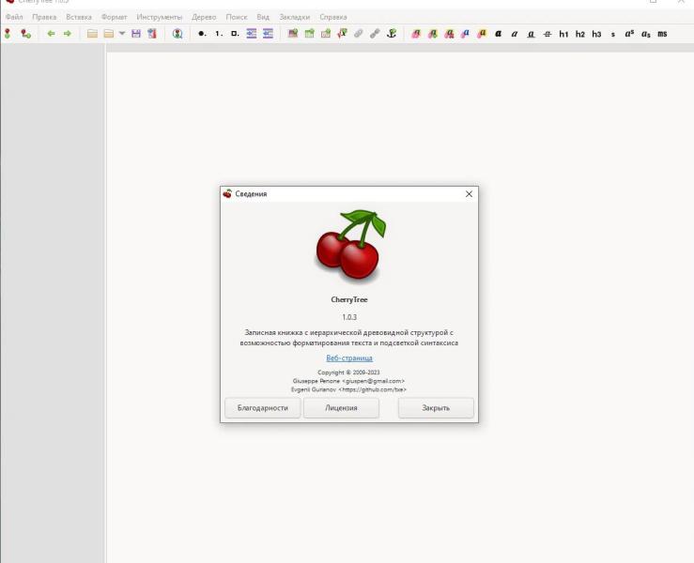694x563 pixels.
Task: Open the Файл menu
Action: pyautogui.click(x=14, y=17)
